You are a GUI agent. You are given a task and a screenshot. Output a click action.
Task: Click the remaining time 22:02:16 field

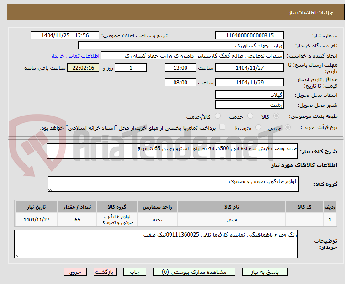pyautogui.click(x=83, y=68)
